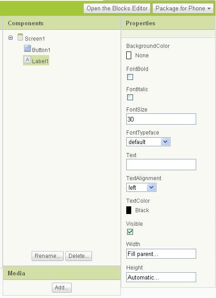Enable the FontBold checkbox
216x298 pixels.
tap(130, 77)
